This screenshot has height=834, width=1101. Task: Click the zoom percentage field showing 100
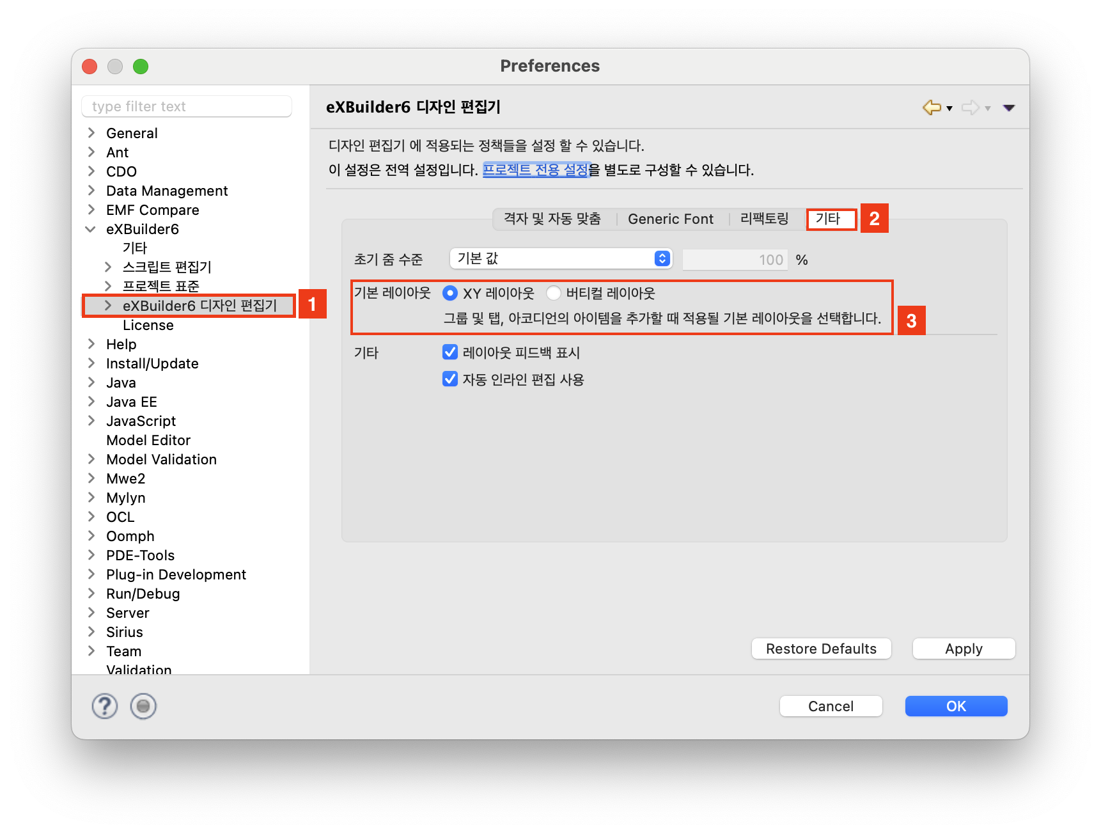click(735, 260)
